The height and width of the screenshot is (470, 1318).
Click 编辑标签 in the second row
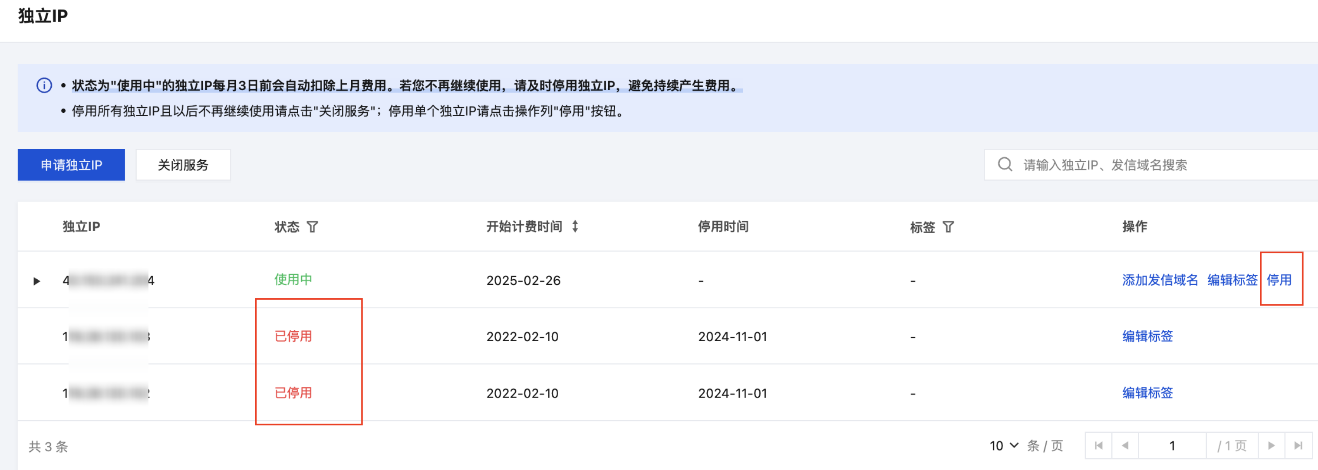(1147, 336)
